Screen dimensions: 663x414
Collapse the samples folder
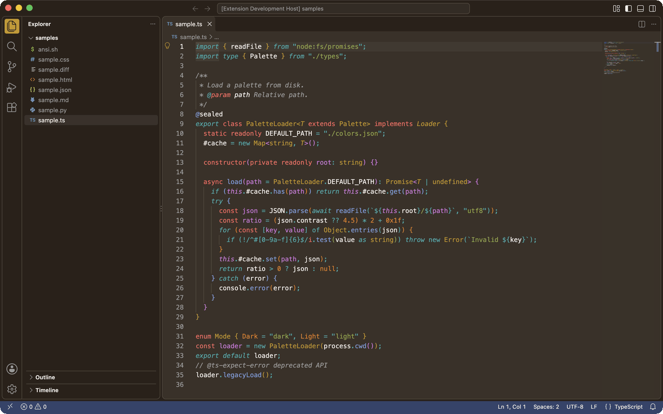coord(91,38)
